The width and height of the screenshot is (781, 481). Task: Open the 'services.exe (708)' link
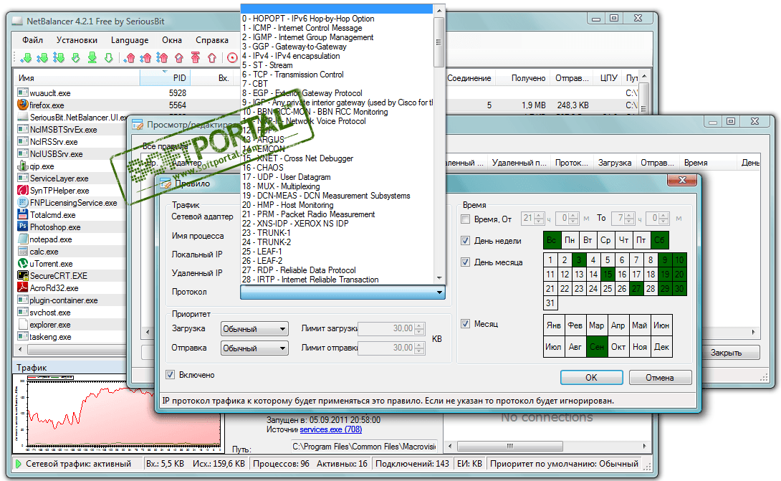click(331, 429)
